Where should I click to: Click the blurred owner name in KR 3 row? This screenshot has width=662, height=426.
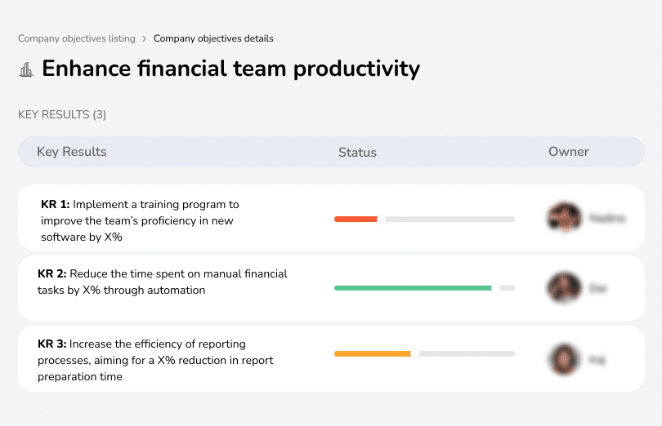tap(597, 359)
